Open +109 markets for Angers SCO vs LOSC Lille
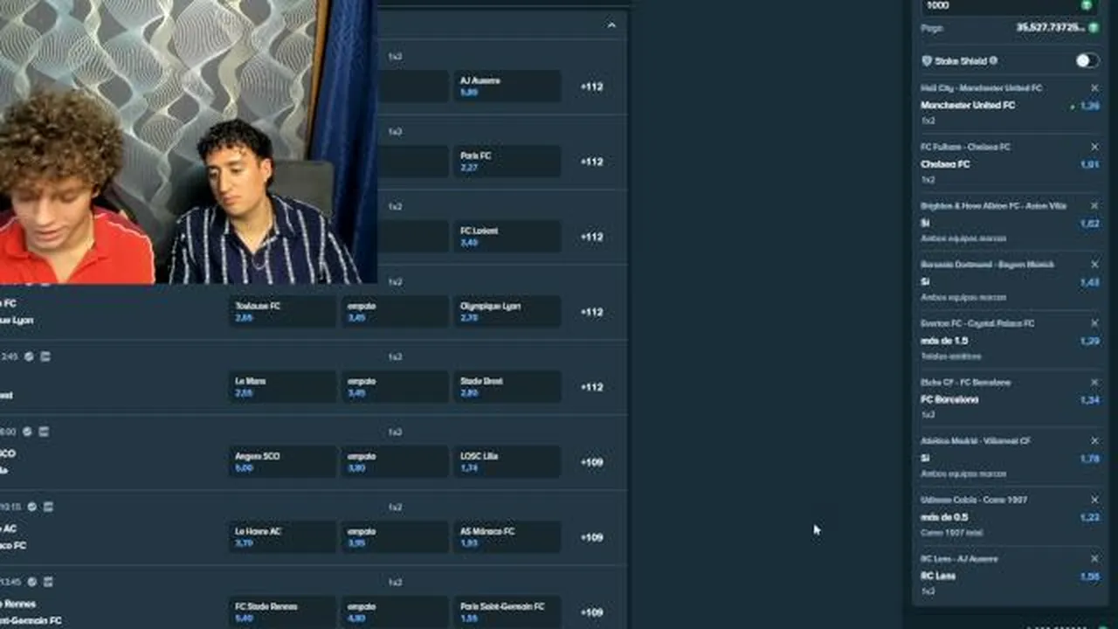Viewport: 1118px width, 629px height. (591, 462)
